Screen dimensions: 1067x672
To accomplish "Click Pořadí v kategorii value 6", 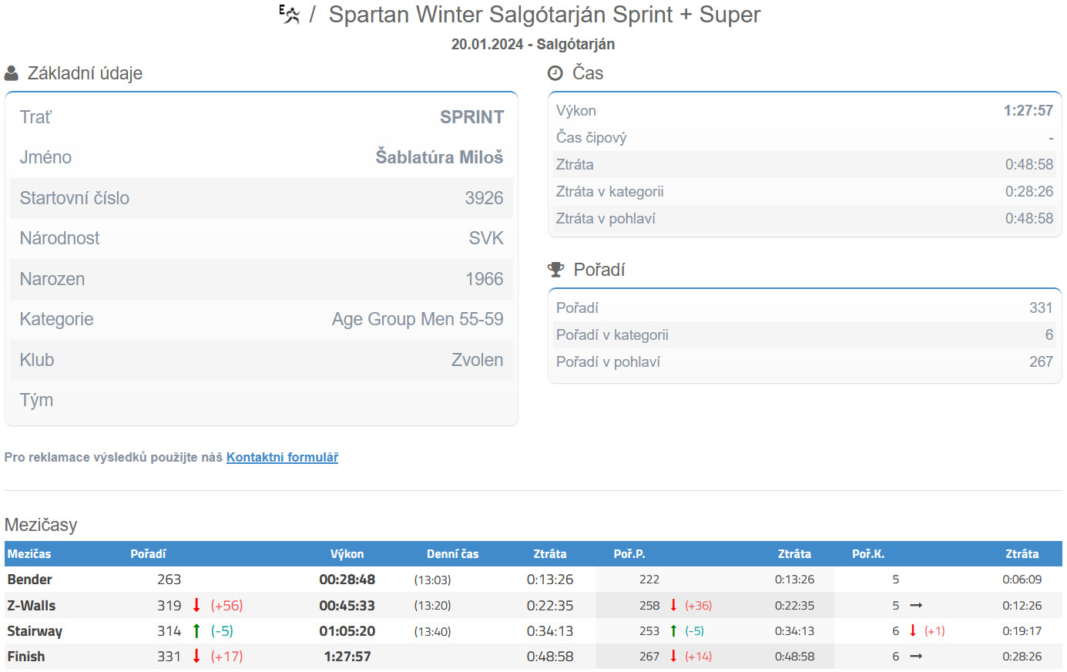I will point(1049,334).
